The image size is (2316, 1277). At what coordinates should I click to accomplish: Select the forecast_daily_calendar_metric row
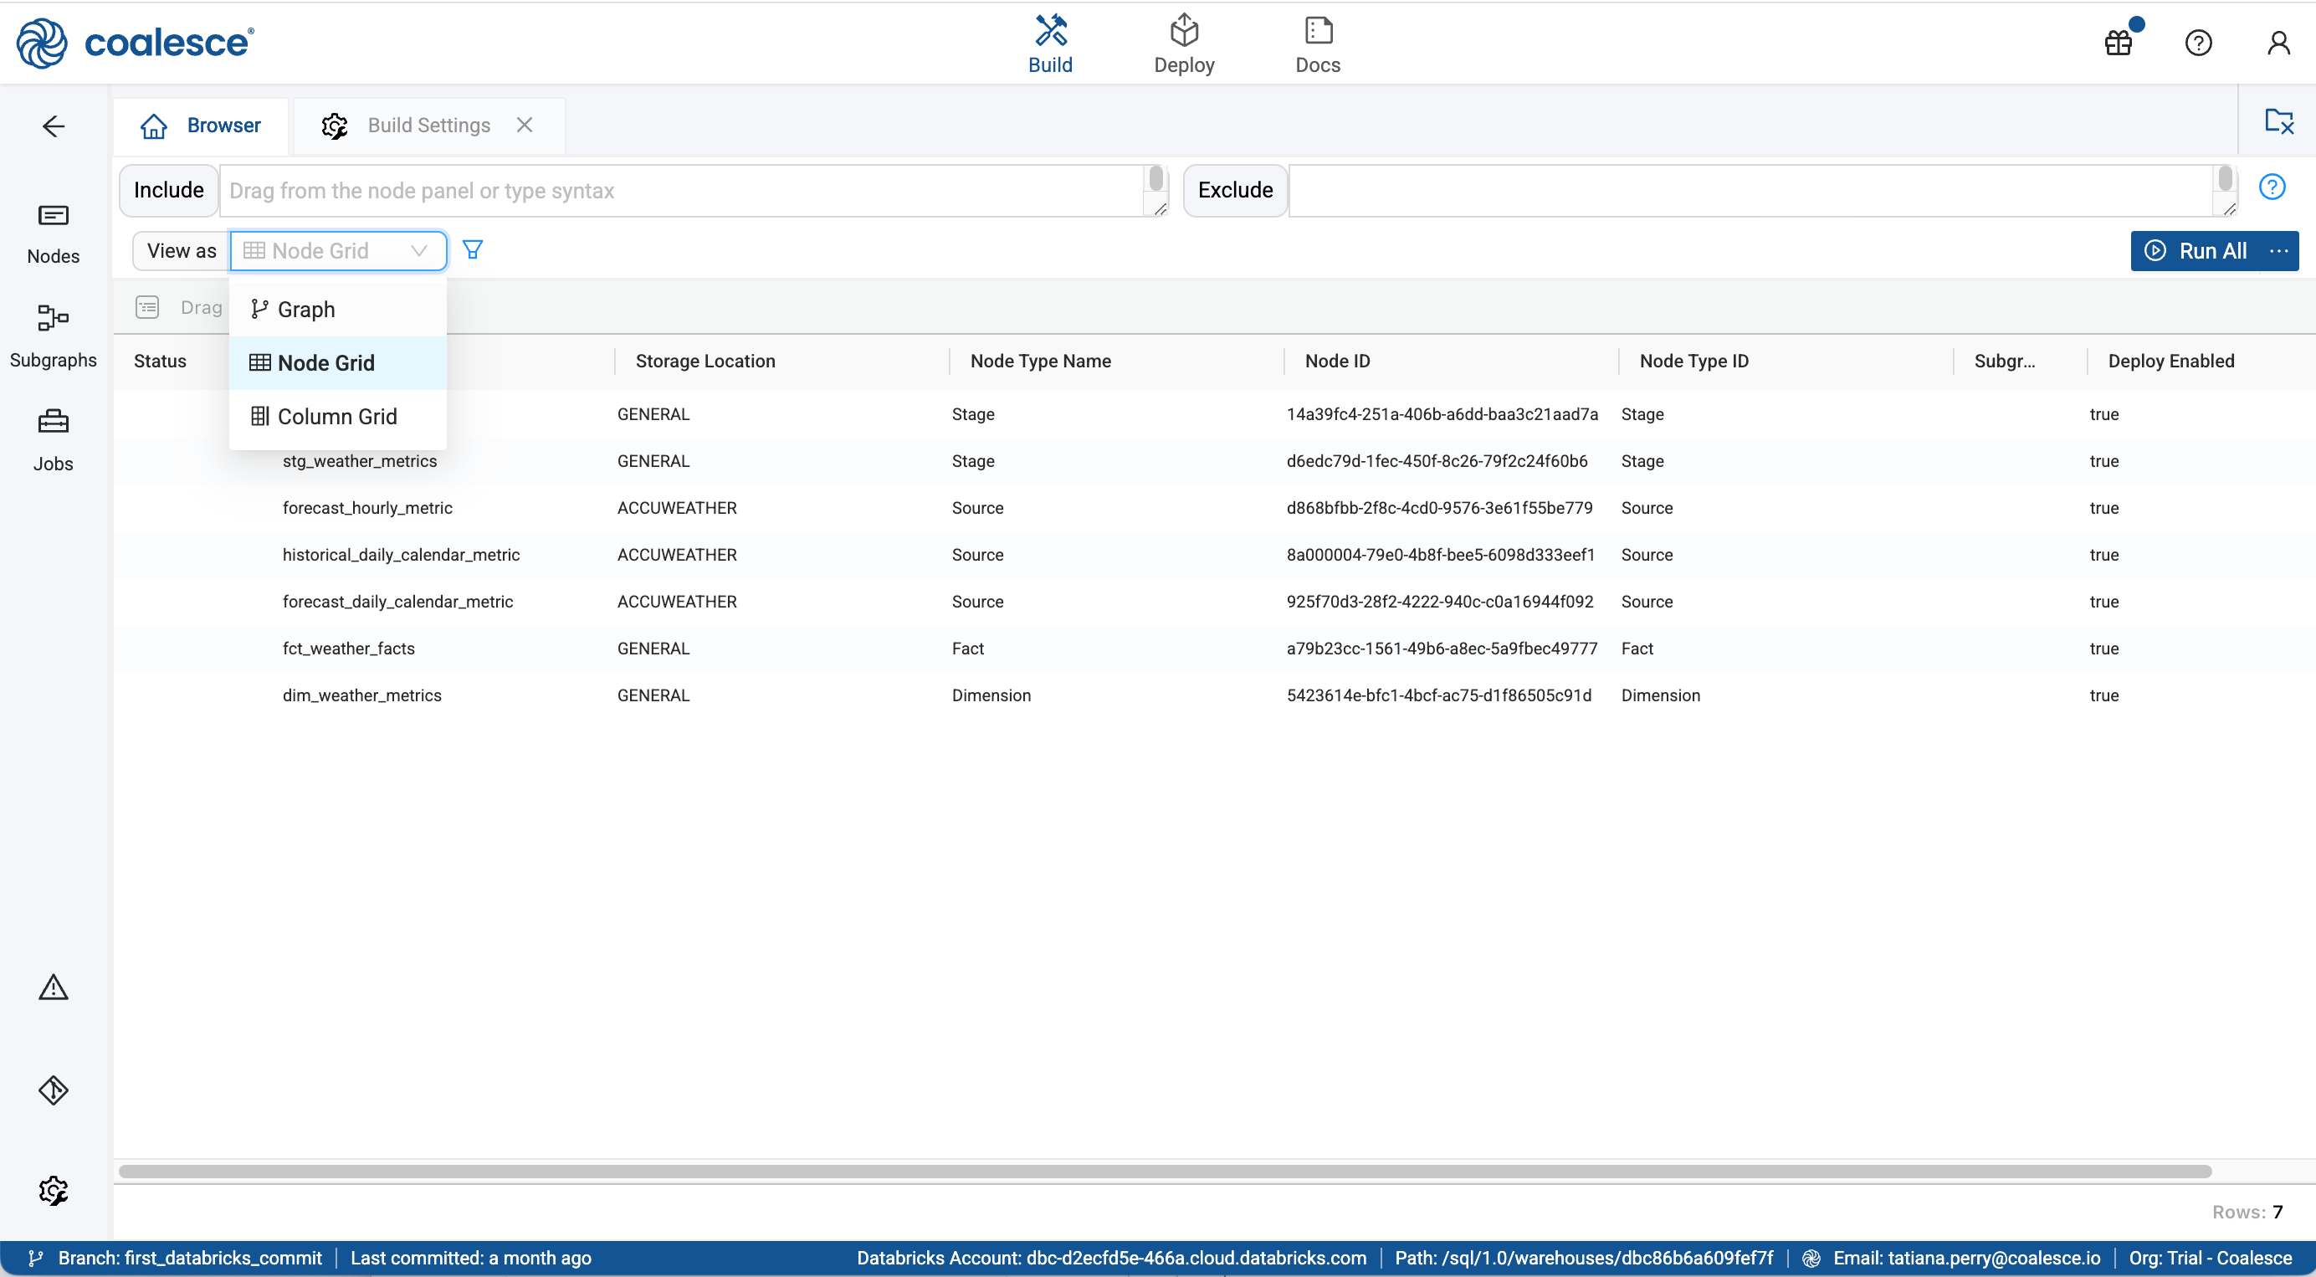1214,602
